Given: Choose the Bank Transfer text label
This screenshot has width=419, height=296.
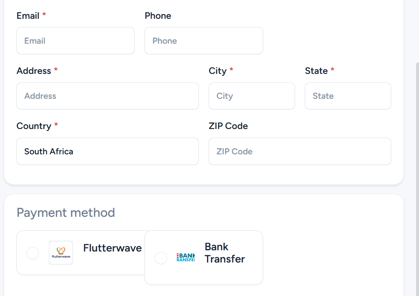Looking at the screenshot, I should pyautogui.click(x=225, y=253).
